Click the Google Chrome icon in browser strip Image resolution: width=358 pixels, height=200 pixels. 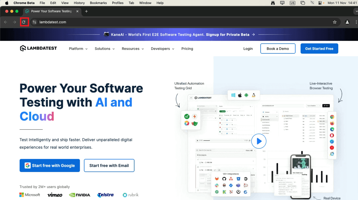click(332, 117)
